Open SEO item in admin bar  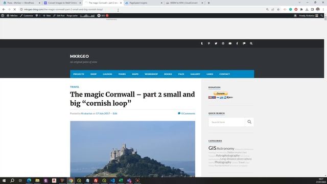[103, 16]
